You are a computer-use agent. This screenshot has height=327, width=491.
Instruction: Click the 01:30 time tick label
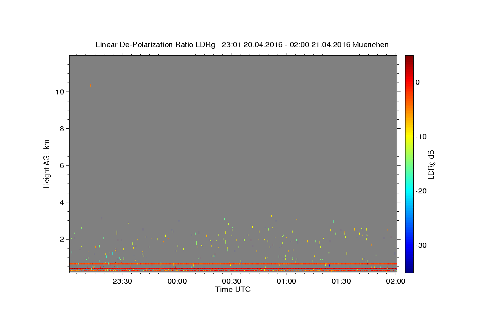[x=341, y=281]
